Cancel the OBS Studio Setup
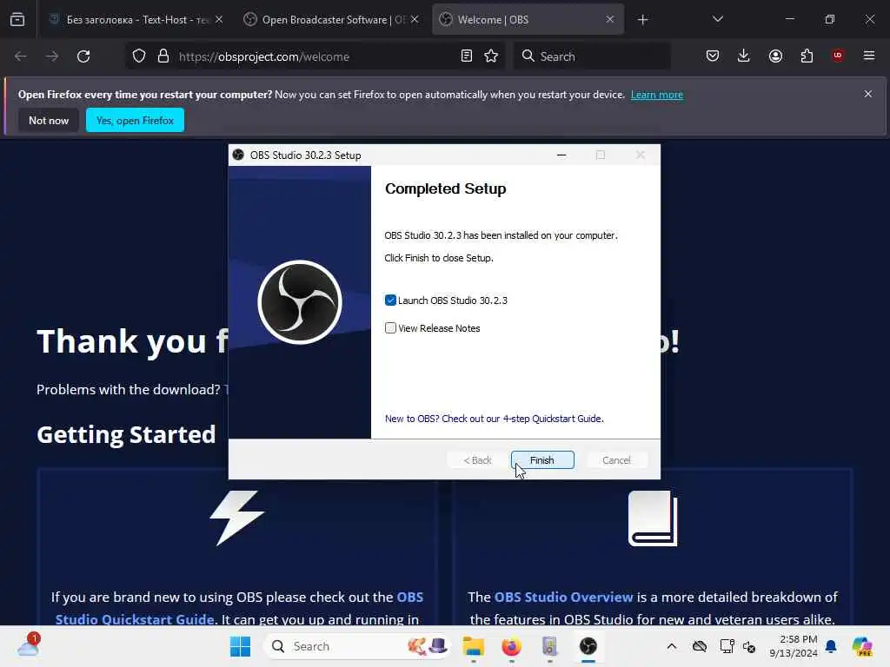890x667 pixels. click(x=616, y=460)
